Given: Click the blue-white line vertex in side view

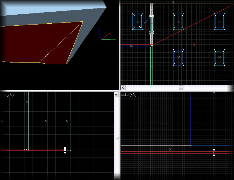Looking at the screenshot, I should pos(190,145).
